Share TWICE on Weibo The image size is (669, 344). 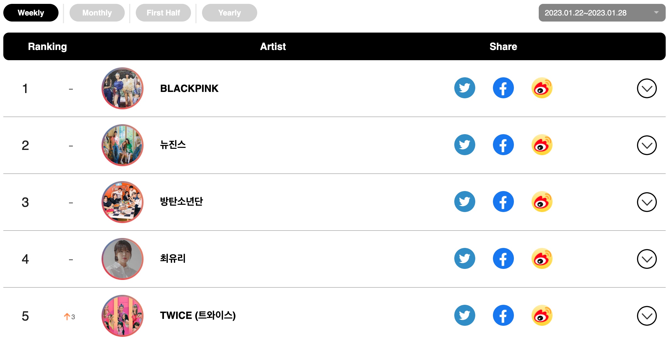pos(542,315)
